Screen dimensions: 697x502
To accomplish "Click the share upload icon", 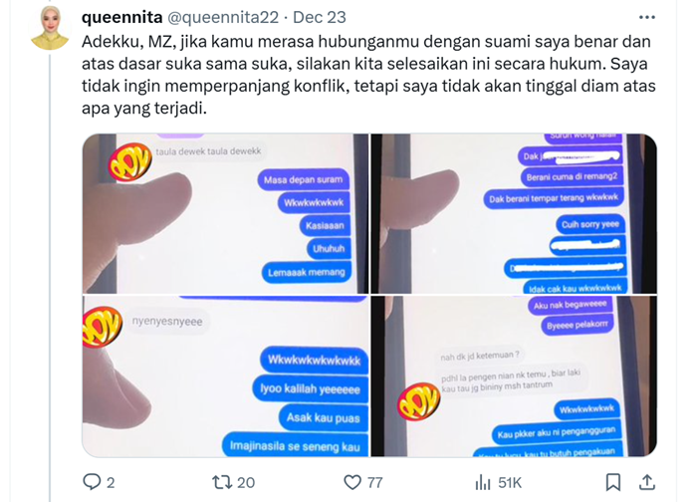I will pyautogui.click(x=647, y=482).
